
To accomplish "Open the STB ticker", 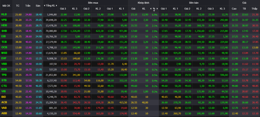I will click(x=4, y=80).
